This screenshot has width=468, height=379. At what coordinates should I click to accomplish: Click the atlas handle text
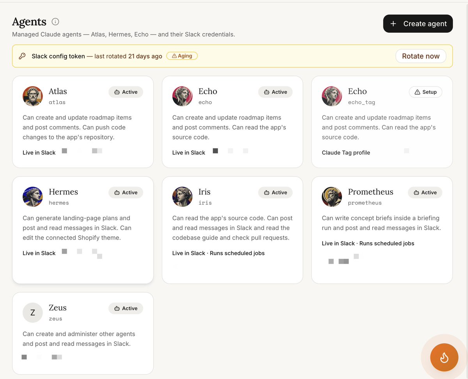pos(57,102)
